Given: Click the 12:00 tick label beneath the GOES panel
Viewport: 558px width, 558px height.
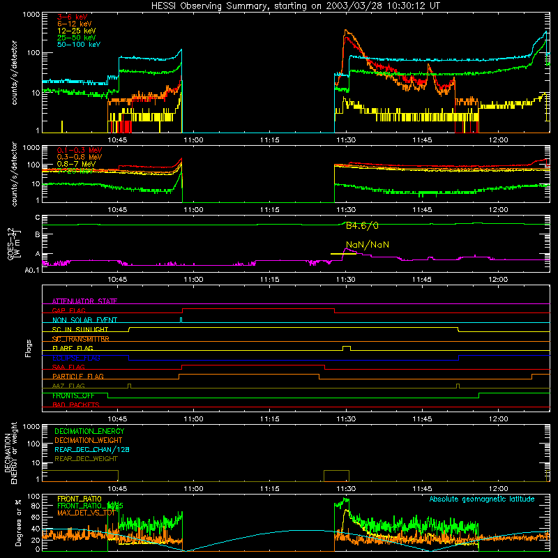Looking at the screenshot, I should [498, 280].
